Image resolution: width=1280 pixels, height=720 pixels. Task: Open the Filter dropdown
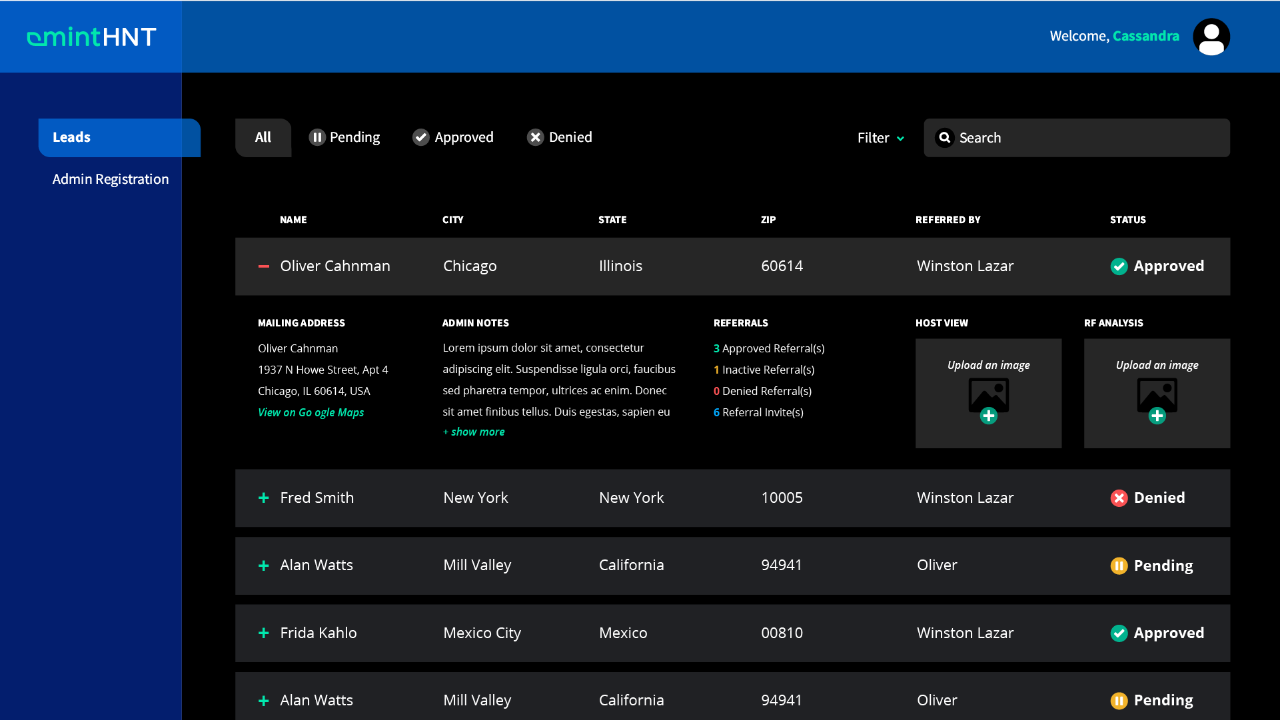coord(880,138)
